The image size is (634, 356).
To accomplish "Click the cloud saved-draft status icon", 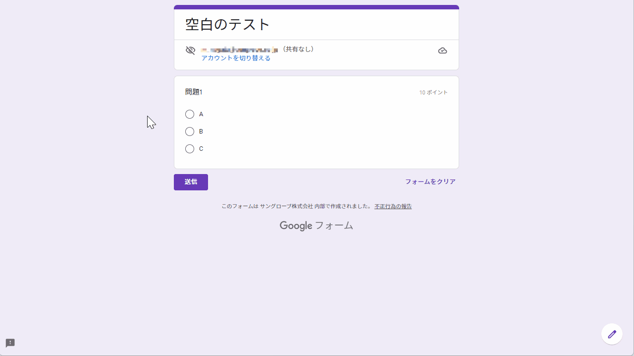I will (443, 50).
